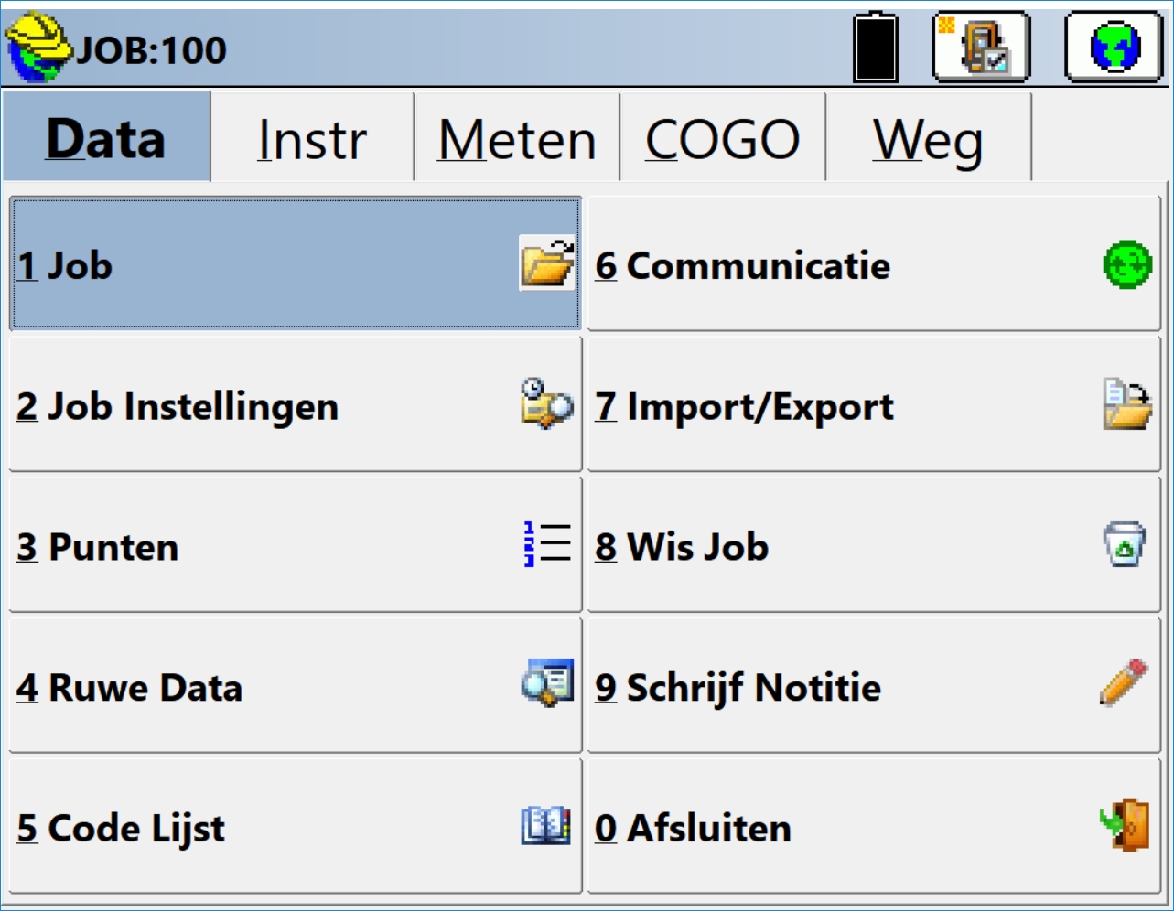
Task: Select the Data tab
Action: pos(106,139)
